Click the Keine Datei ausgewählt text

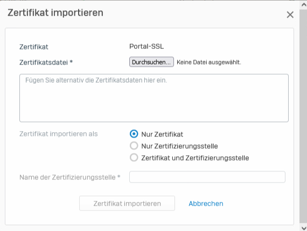209,62
